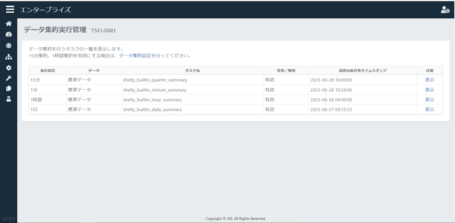
Task: Open the user settings icon
Action: 445,10
